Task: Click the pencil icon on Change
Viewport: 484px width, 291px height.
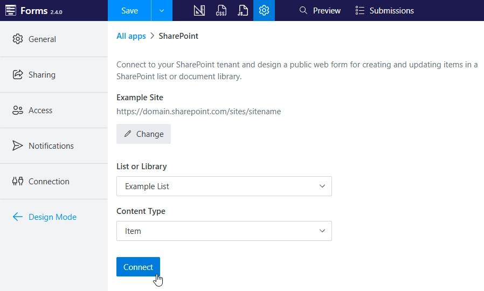Action: point(128,134)
